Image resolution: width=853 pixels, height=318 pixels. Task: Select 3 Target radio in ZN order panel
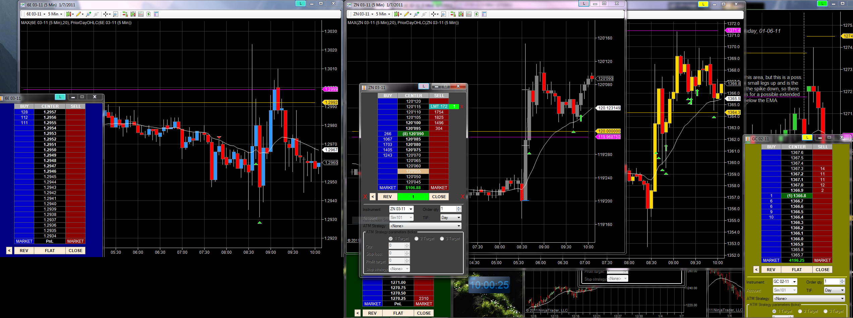(442, 239)
